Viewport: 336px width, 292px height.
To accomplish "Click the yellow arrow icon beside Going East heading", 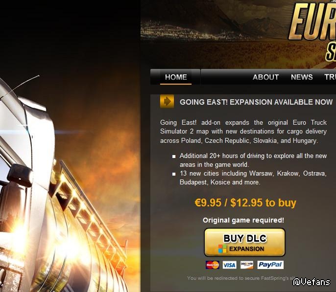I will click(167, 101).
